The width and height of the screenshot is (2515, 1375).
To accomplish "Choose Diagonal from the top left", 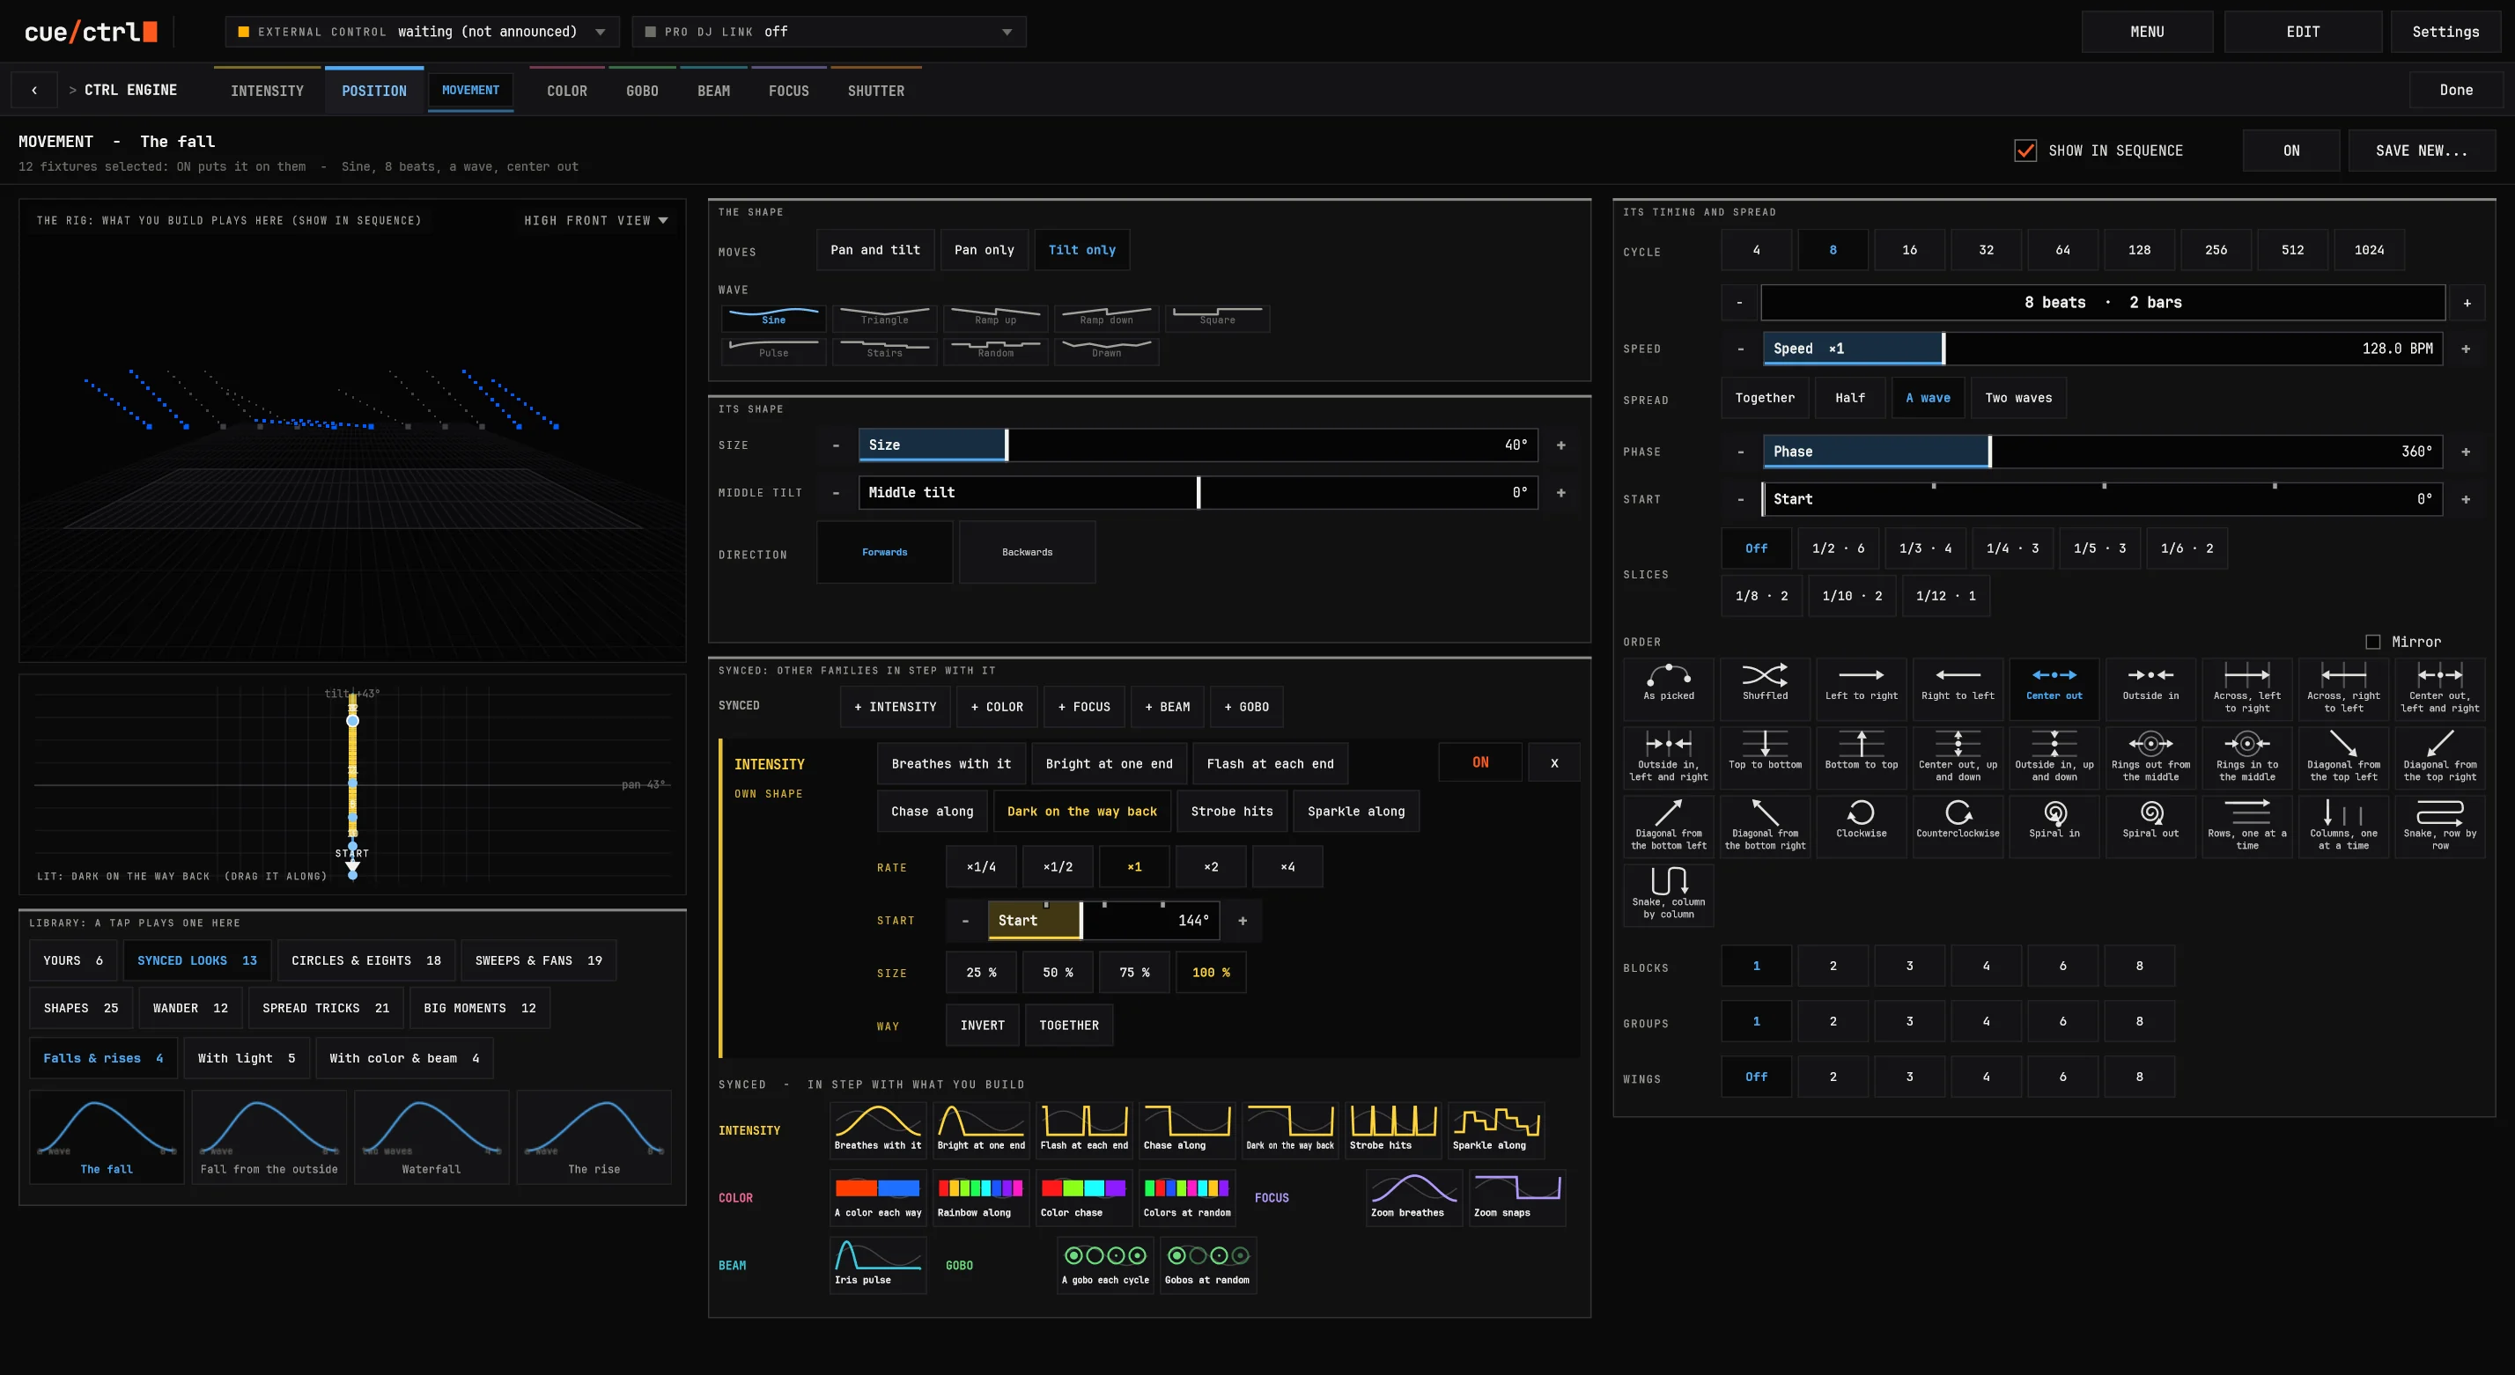I will click(x=2343, y=756).
